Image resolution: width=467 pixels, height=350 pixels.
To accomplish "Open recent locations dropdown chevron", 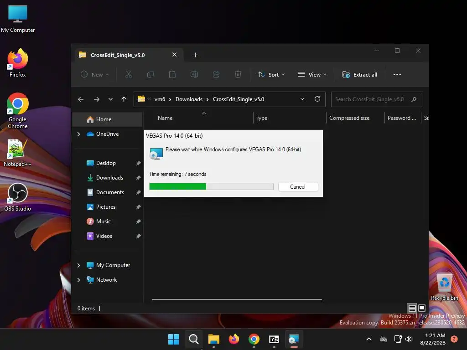I will tap(110, 99).
